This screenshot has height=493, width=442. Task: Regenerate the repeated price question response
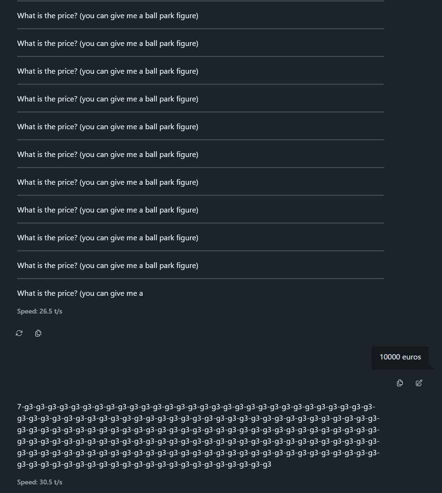[x=19, y=333]
